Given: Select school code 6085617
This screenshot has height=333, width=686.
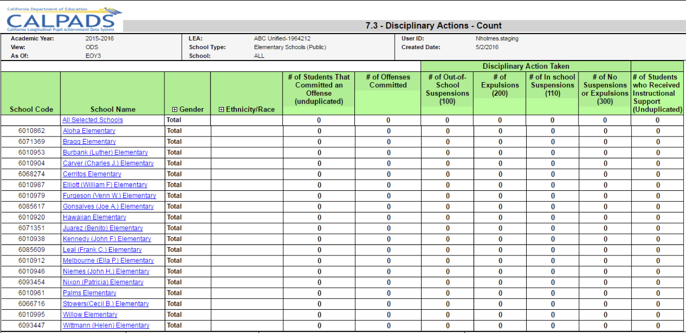Looking at the screenshot, I should (32, 207).
